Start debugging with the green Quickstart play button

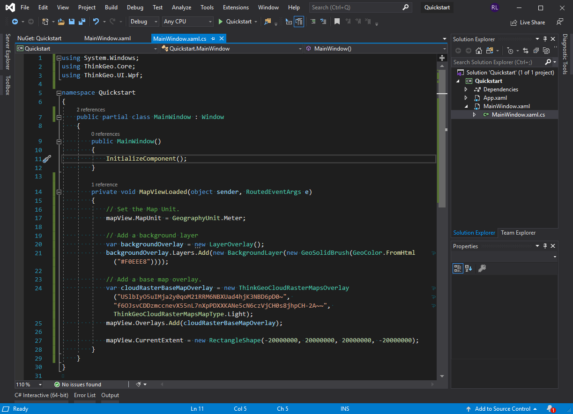pos(234,22)
